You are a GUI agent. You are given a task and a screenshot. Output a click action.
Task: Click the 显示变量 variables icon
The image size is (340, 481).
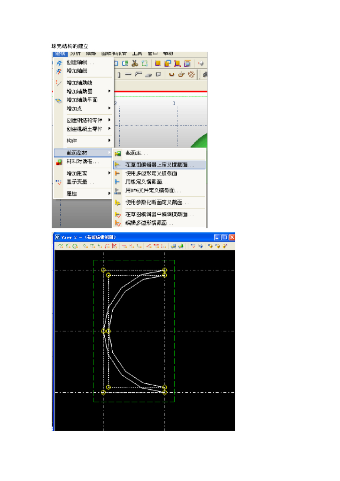pyautogui.click(x=59, y=182)
